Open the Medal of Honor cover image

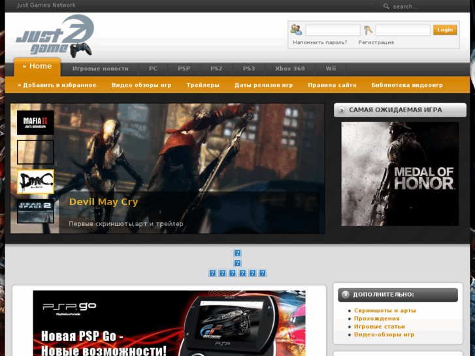pos(400,174)
